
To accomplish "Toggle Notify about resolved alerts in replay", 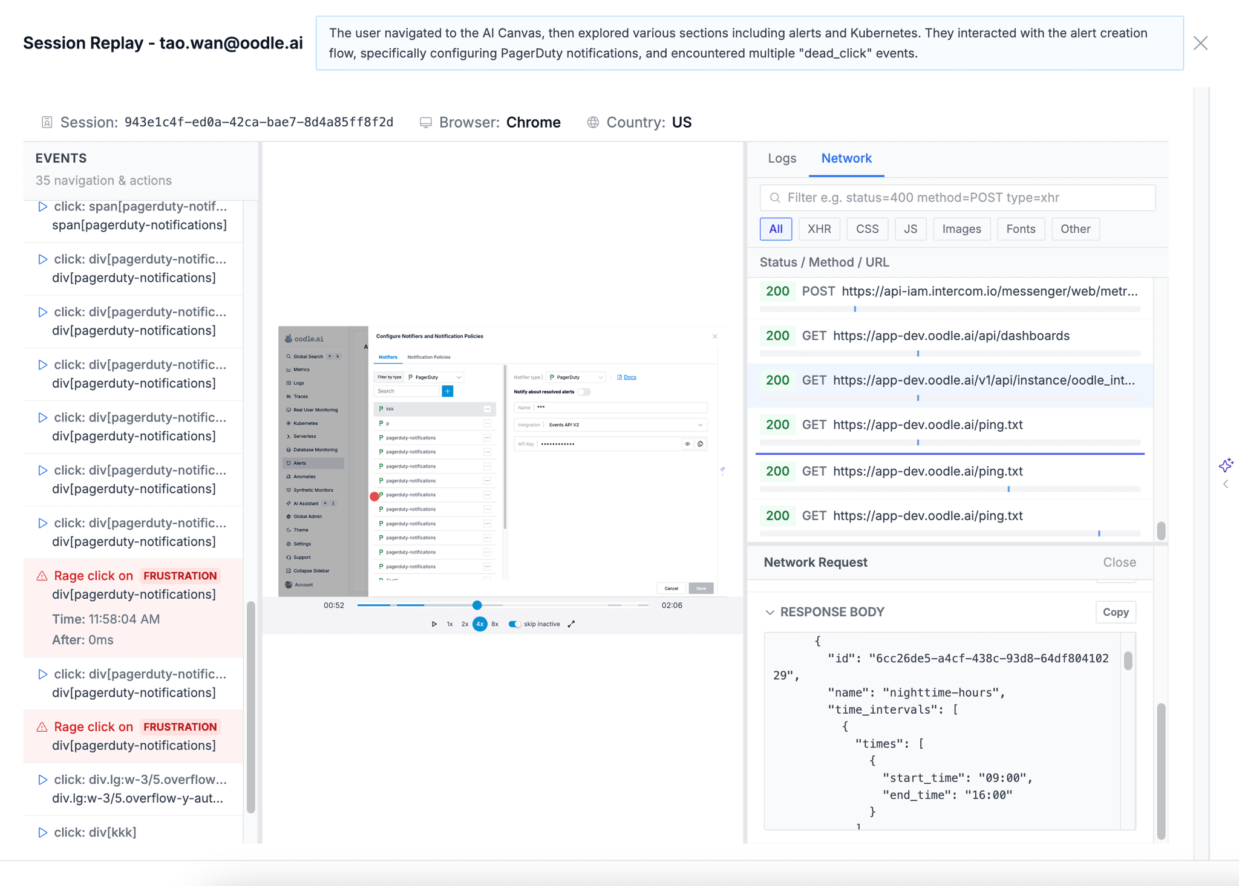I will pos(584,392).
